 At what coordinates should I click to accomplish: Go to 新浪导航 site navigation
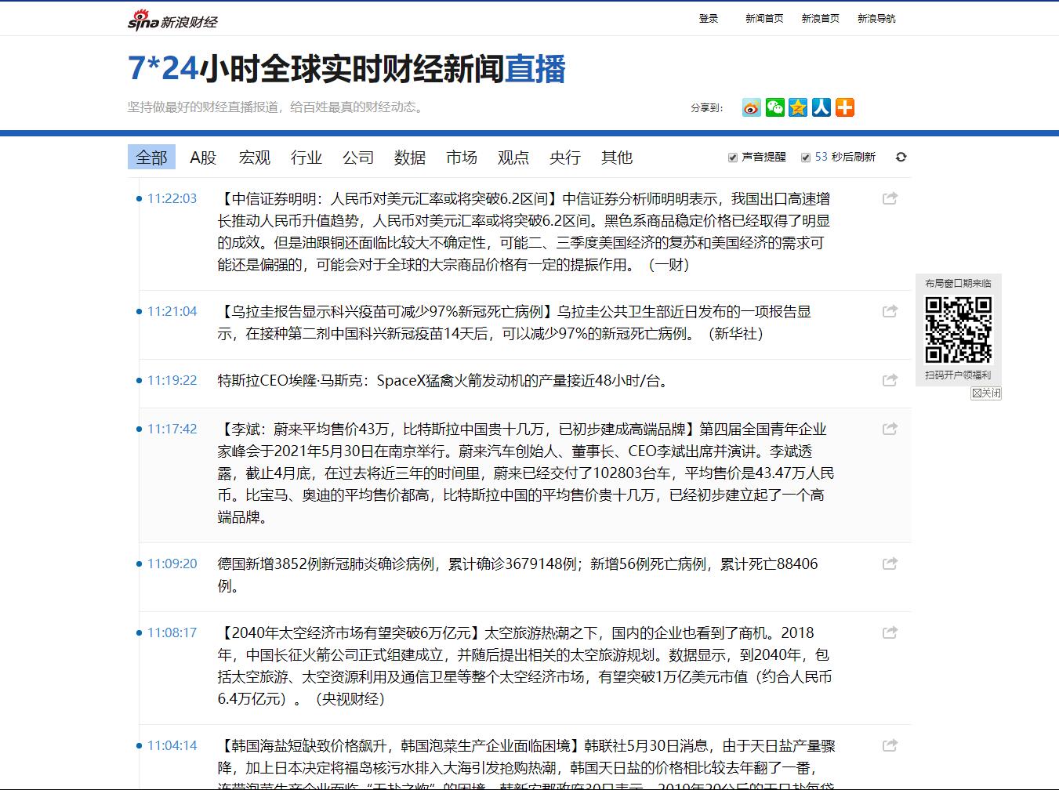[x=876, y=18]
